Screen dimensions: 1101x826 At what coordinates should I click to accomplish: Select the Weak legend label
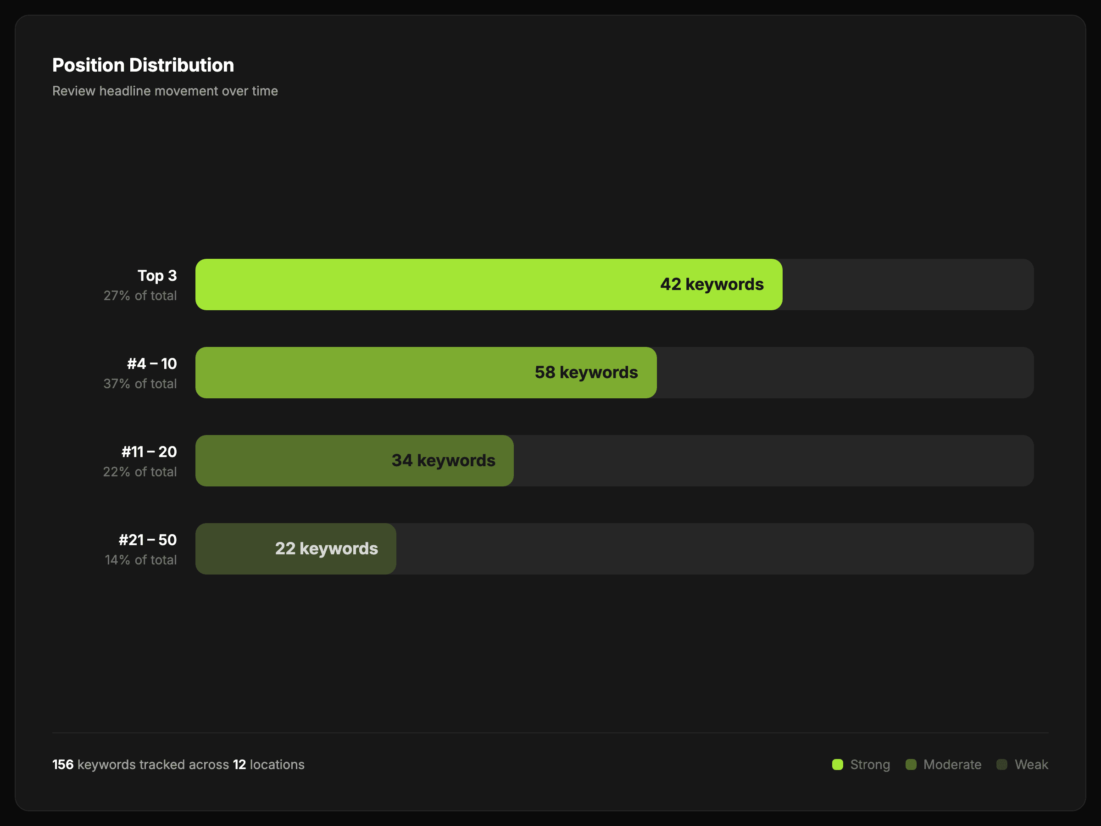(x=1031, y=764)
